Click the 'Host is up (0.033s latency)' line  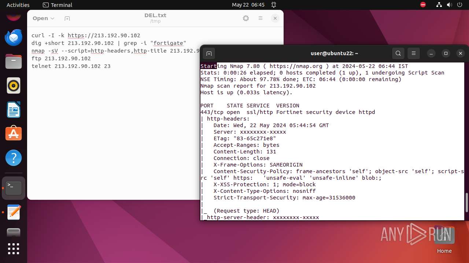pyautogui.click(x=246, y=92)
